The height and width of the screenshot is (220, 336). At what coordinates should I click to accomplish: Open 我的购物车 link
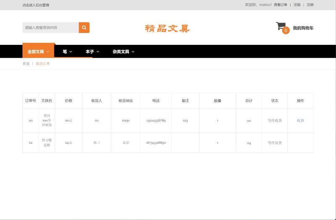[x=303, y=28]
